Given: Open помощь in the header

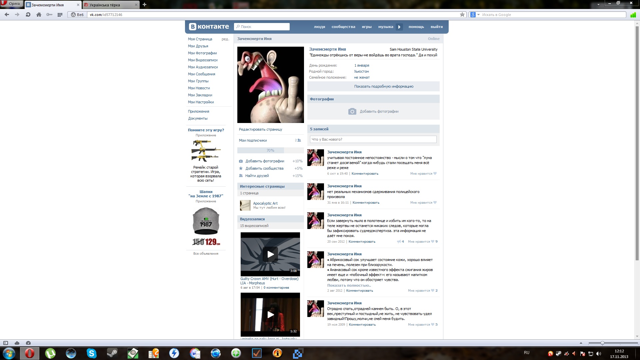Looking at the screenshot, I should coord(416,27).
